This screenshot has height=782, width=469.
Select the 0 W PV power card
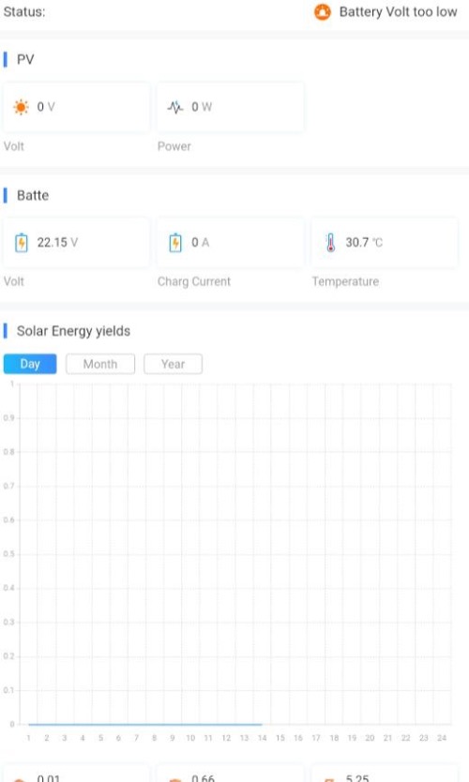pos(230,107)
